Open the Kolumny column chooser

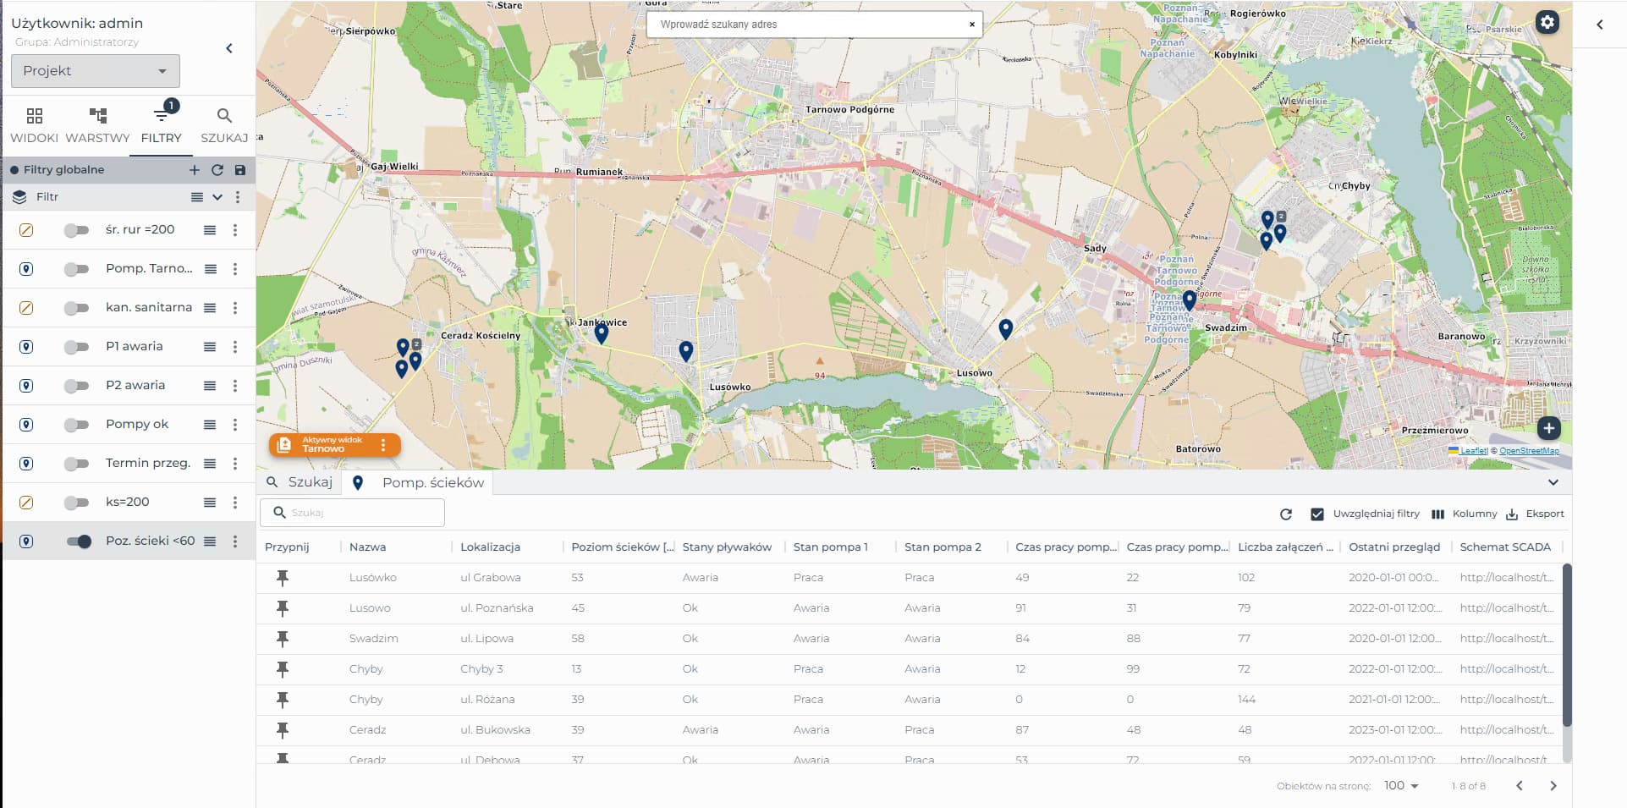tap(1464, 514)
